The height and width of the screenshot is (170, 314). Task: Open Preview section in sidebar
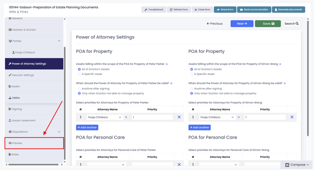(x=34, y=143)
